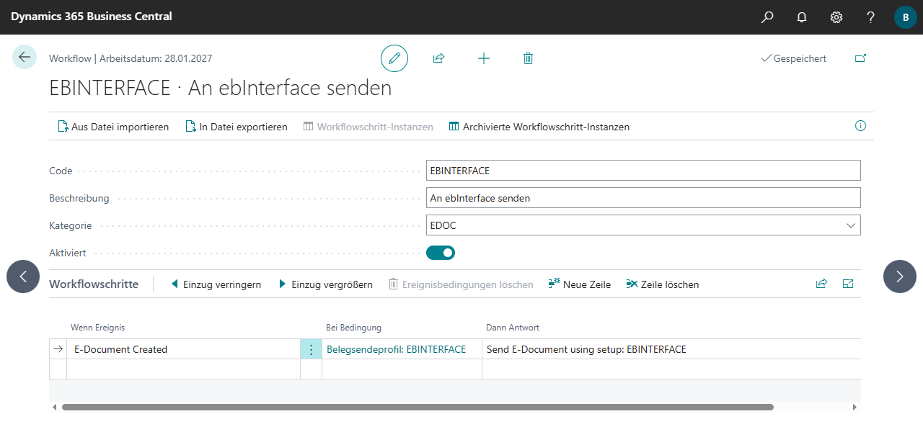This screenshot has height=432, width=923.
Task: Open row options three-dot menu
Action: tap(311, 349)
